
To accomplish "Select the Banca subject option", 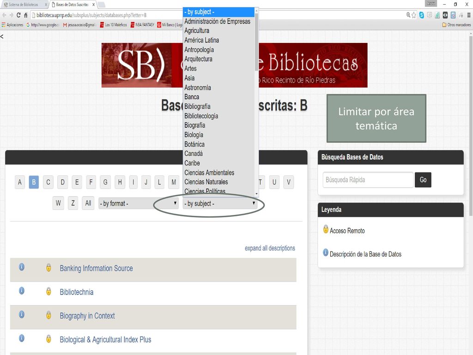I will click(x=218, y=97).
